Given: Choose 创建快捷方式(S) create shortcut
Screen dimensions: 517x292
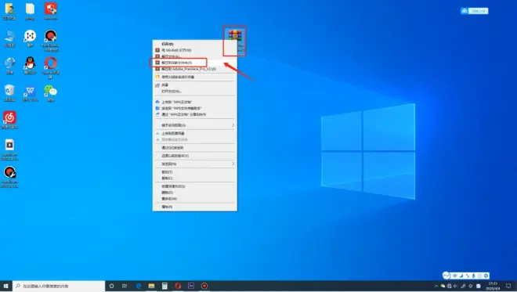Looking at the screenshot, I should pyautogui.click(x=194, y=186).
